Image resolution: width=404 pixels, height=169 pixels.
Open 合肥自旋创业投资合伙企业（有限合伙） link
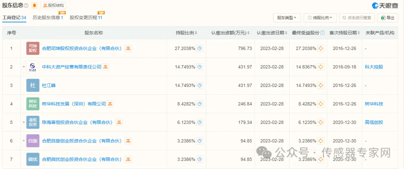pyautogui.click(x=82, y=141)
